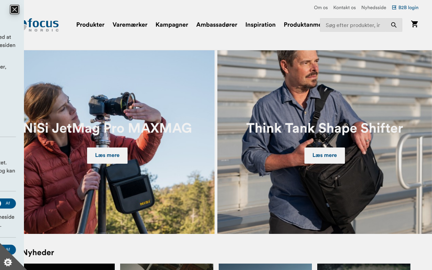This screenshot has height=270, width=432.
Task: Go to the Ambassadører section
Action: click(217, 25)
